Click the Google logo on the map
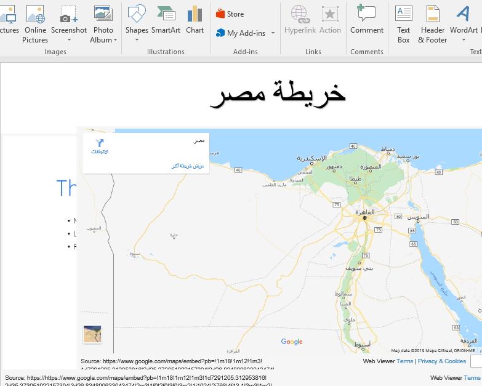This screenshot has width=482, height=386. coord(292,342)
